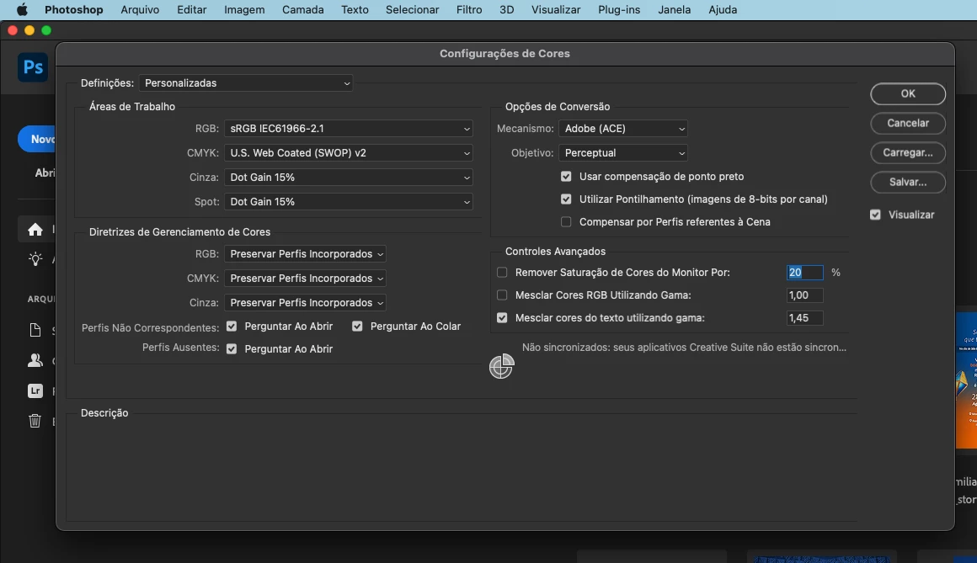Open the Plug-ins menu
Image resolution: width=977 pixels, height=563 pixels.
pyautogui.click(x=619, y=10)
